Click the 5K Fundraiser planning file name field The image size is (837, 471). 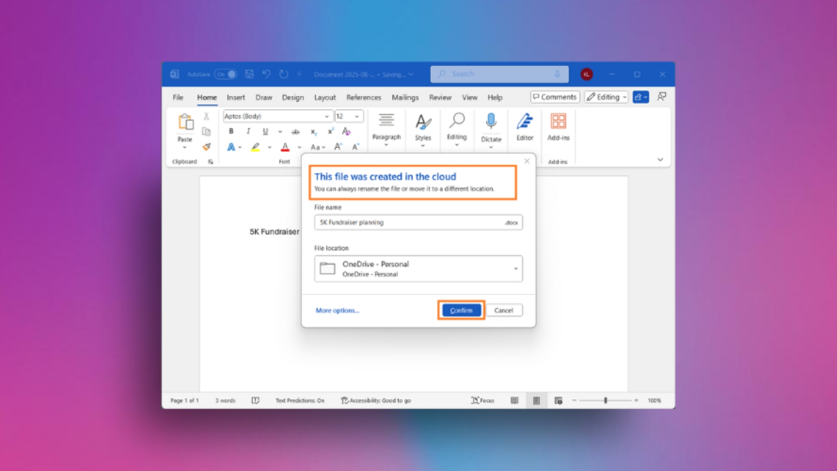click(x=410, y=222)
